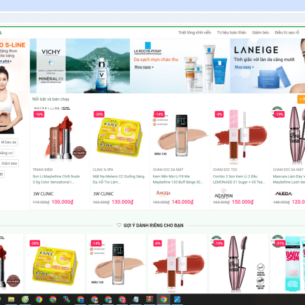Open the Chrome taskbar icon with pink profile badge
Screen dimensions: 305x305
(x=122, y=300)
